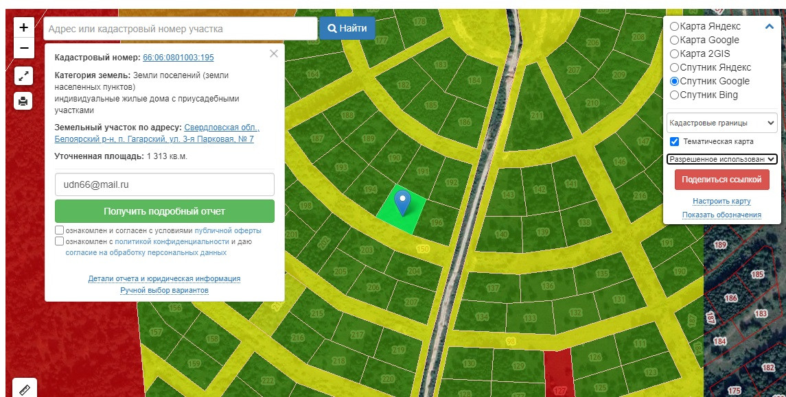The image size is (786, 397).
Task: Click yellow road parcel labeled 98
Action: 511,341
